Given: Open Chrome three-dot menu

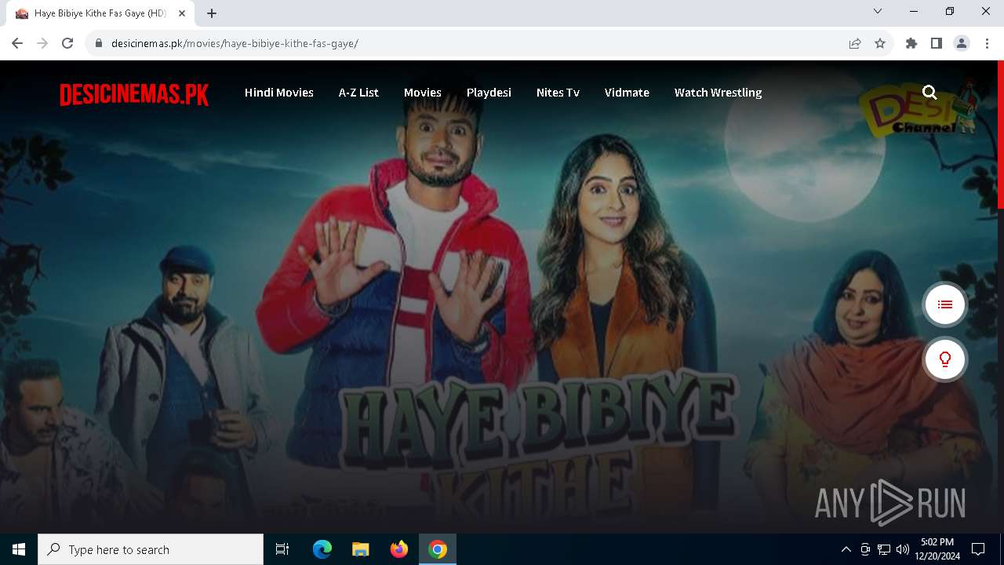Looking at the screenshot, I should [x=987, y=43].
